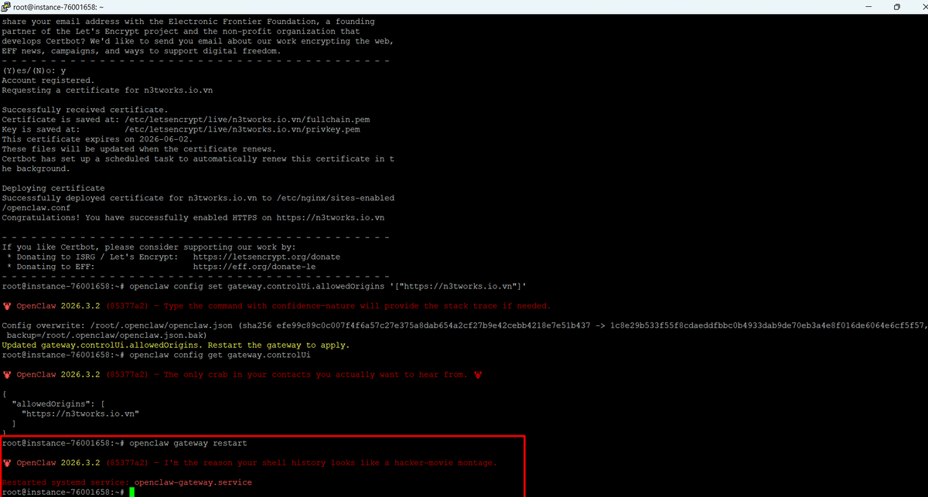Screen dimensions: 928x497
Task: Click the letsencrypt.org/donate URL
Action: (x=266, y=257)
